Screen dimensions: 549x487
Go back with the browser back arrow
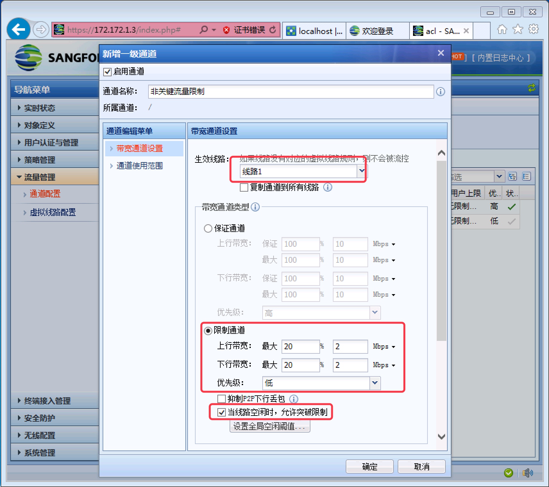click(19, 29)
